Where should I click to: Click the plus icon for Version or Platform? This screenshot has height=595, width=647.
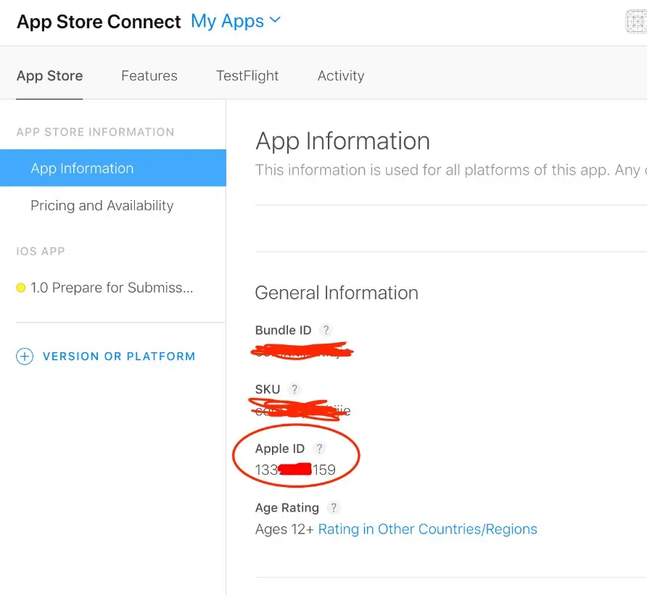(x=25, y=357)
